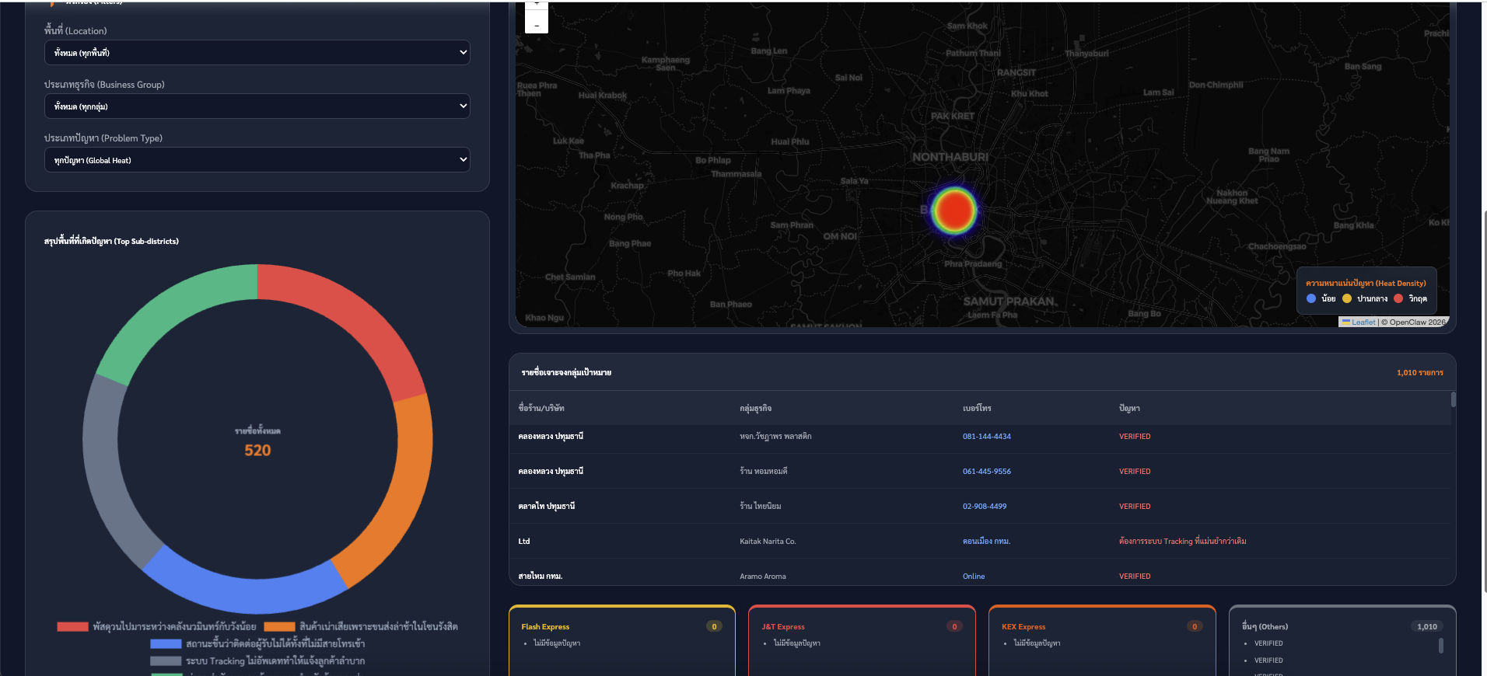This screenshot has width=1487, height=676.
Task: Call phone number 081-144-4434
Action: click(x=987, y=437)
